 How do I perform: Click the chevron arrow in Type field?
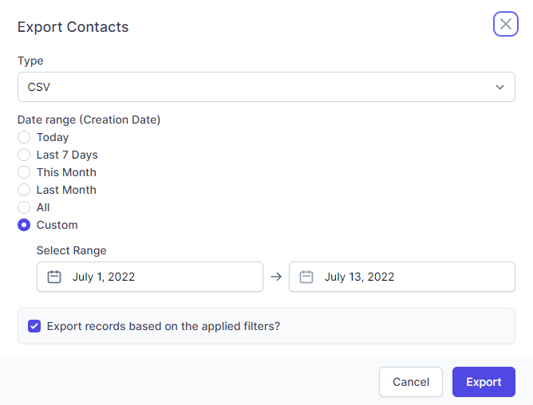point(499,87)
